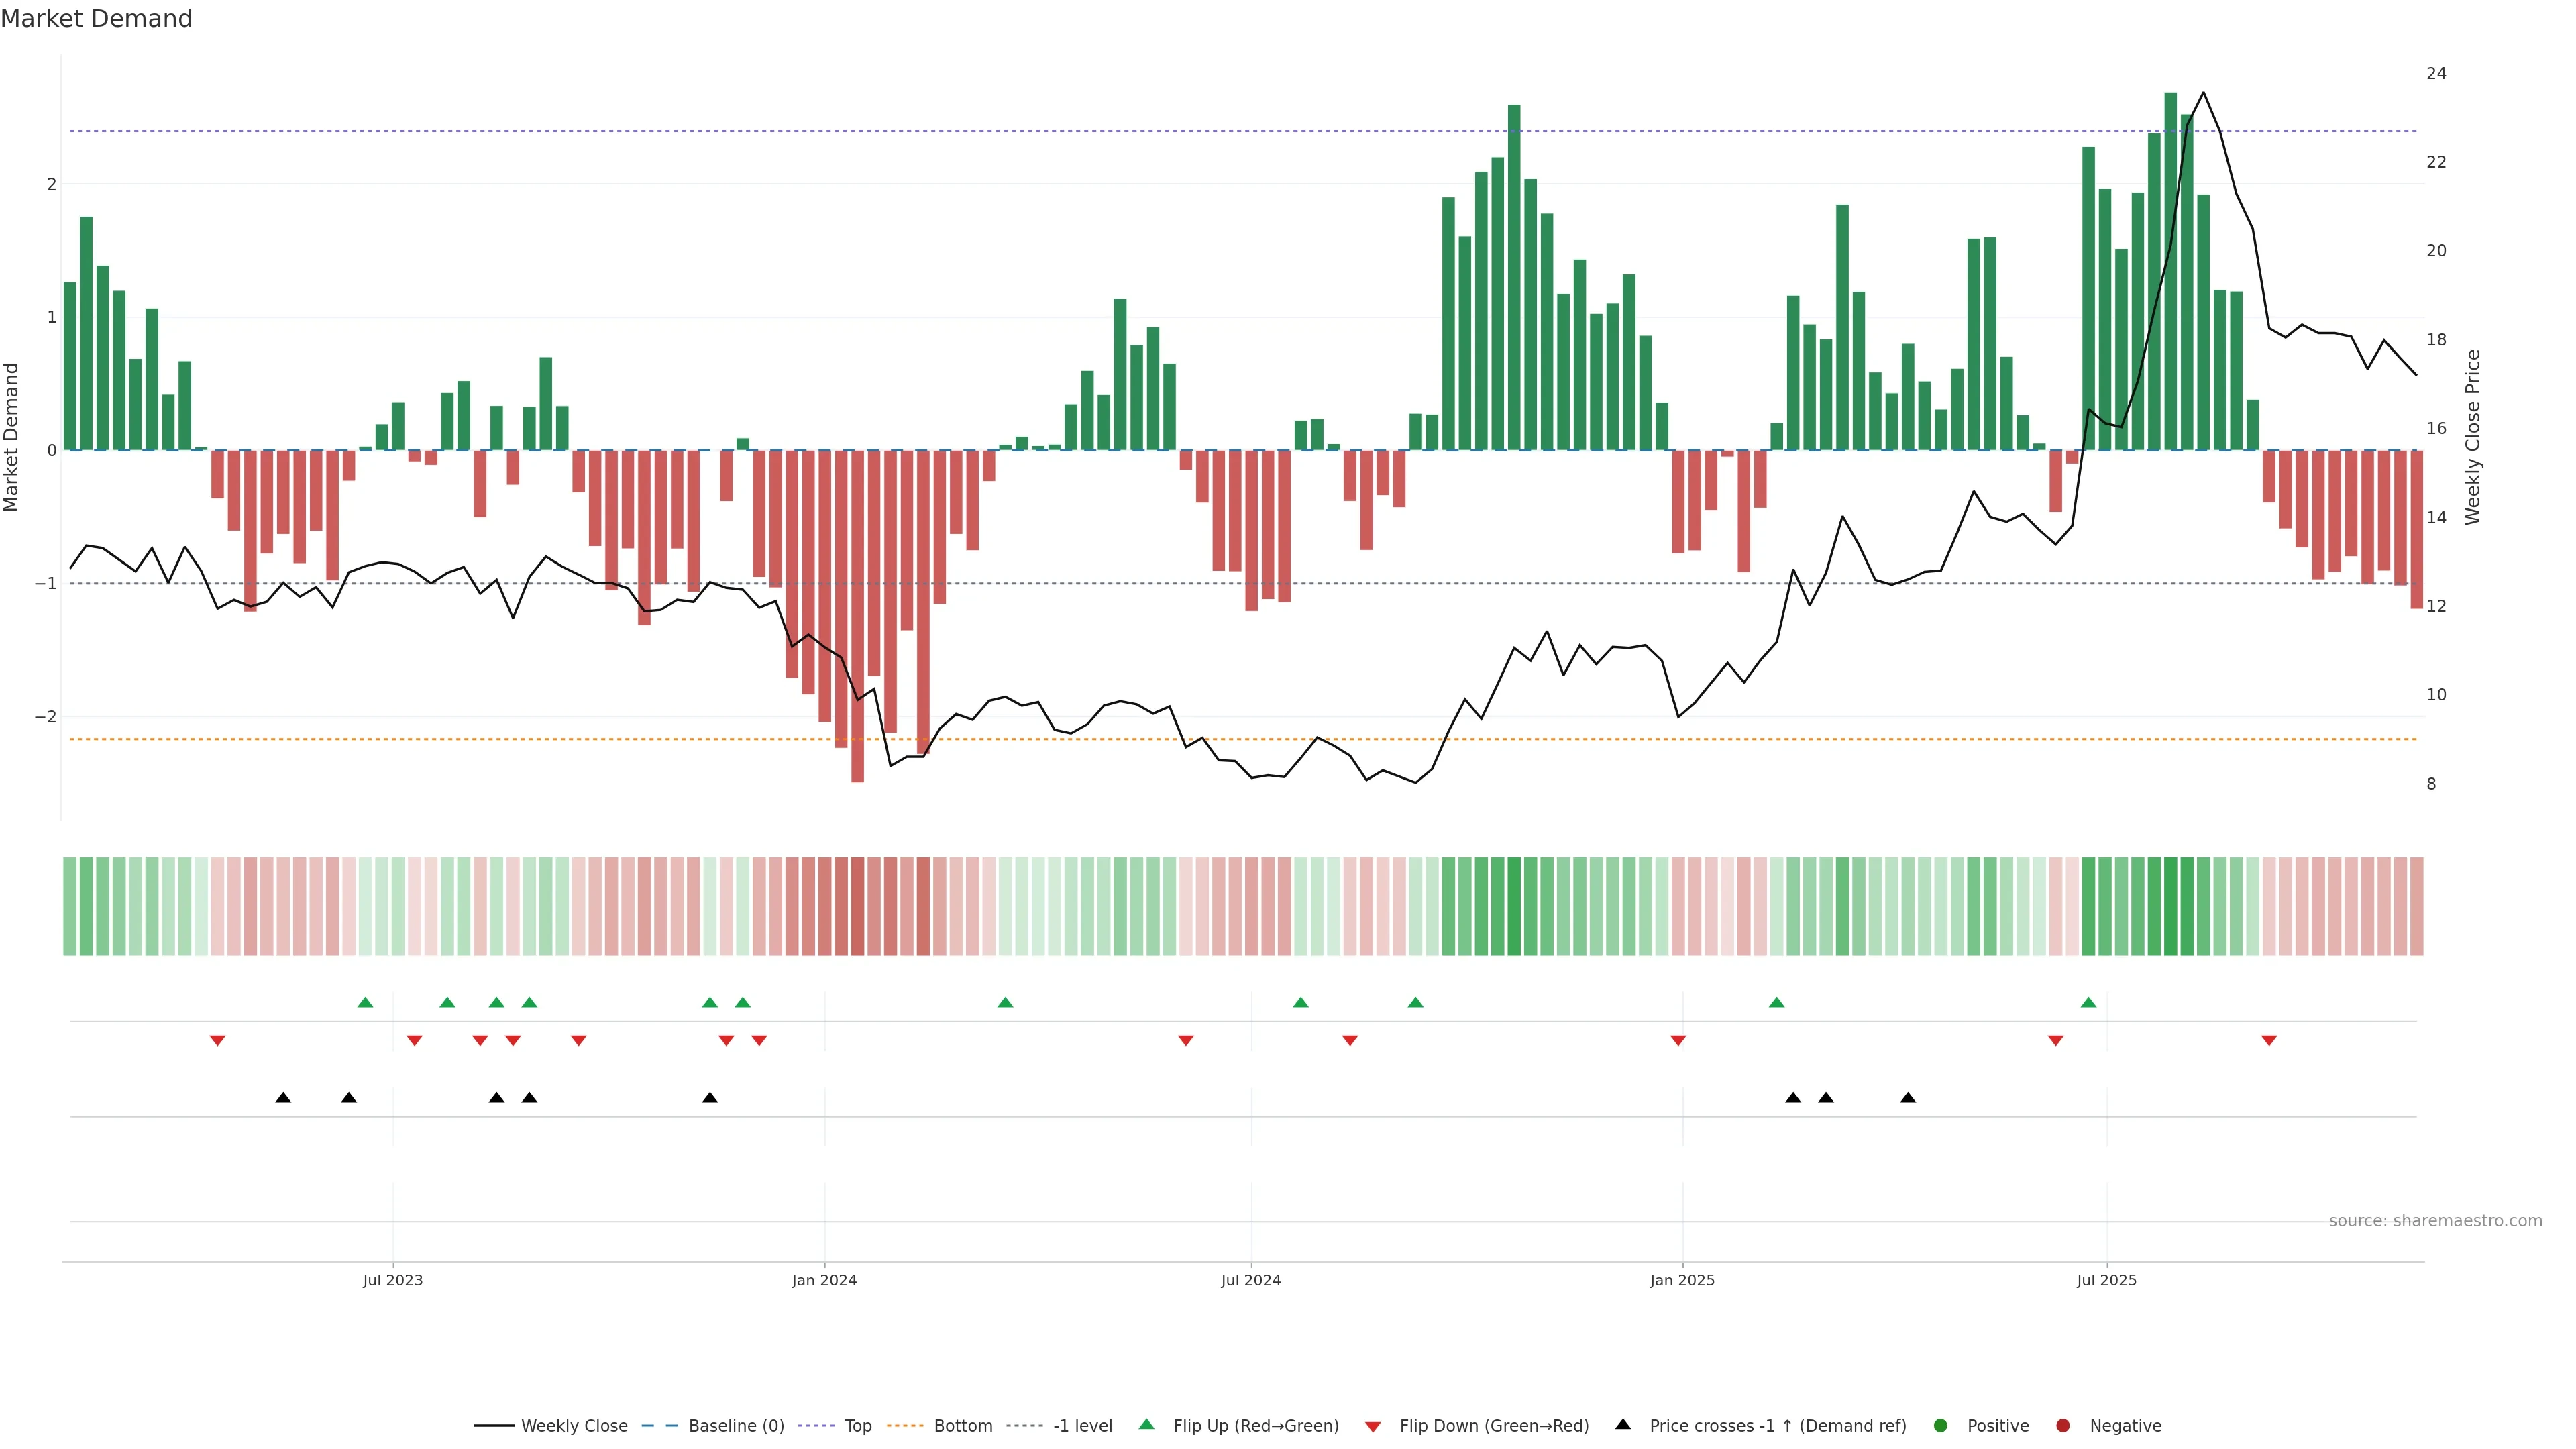The image size is (2576, 1449).
Task: Click the leftmost black price-cross triangle marker
Action: [x=283, y=1098]
